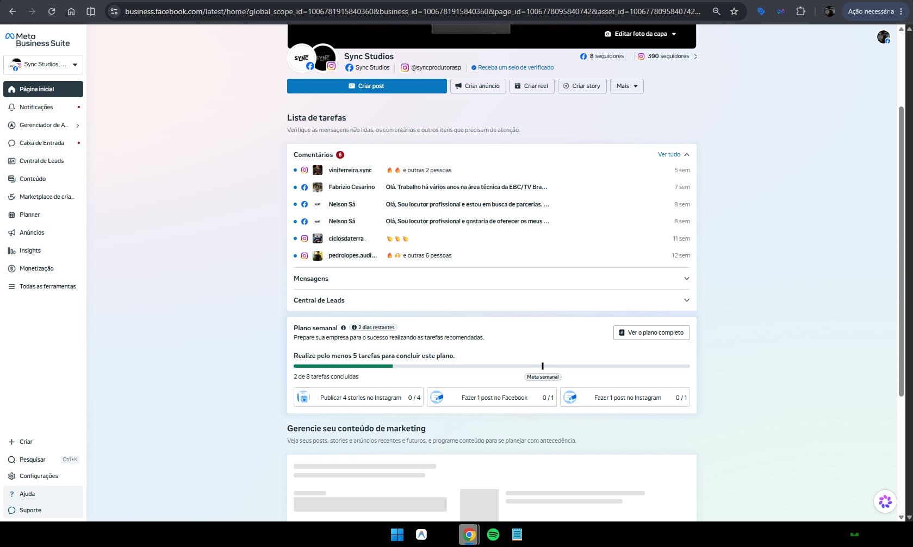Click the browser back arrow
Image resolution: width=913 pixels, height=547 pixels.
13,11
